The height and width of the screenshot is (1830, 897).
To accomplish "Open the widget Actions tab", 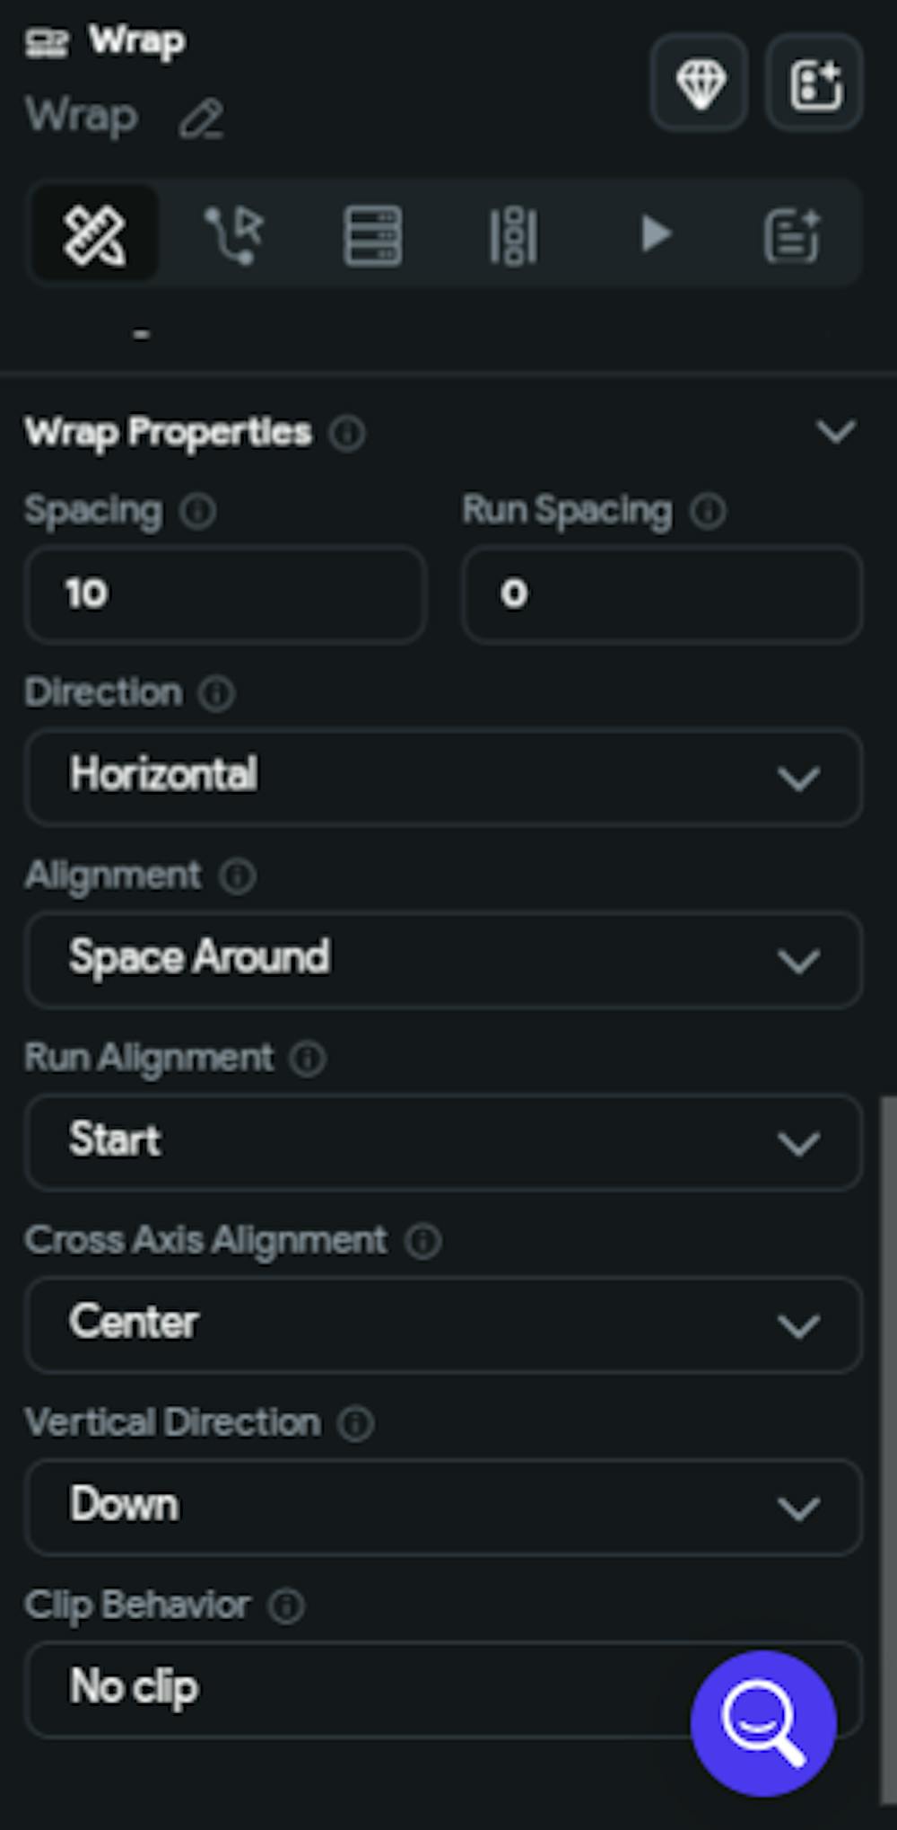I will point(233,233).
